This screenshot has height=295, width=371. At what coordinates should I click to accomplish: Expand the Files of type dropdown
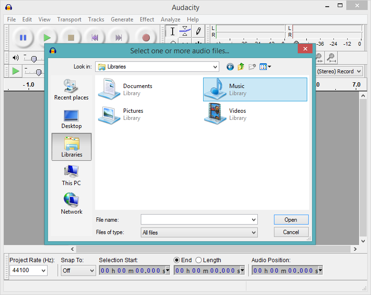coord(254,233)
